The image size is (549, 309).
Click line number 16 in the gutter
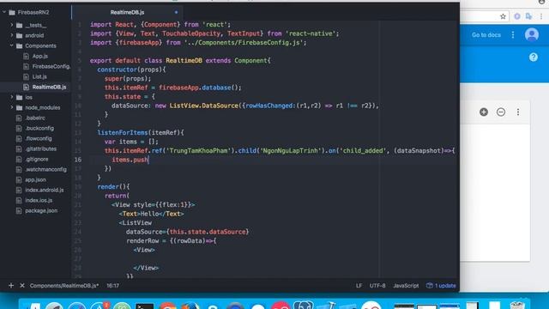click(78, 160)
